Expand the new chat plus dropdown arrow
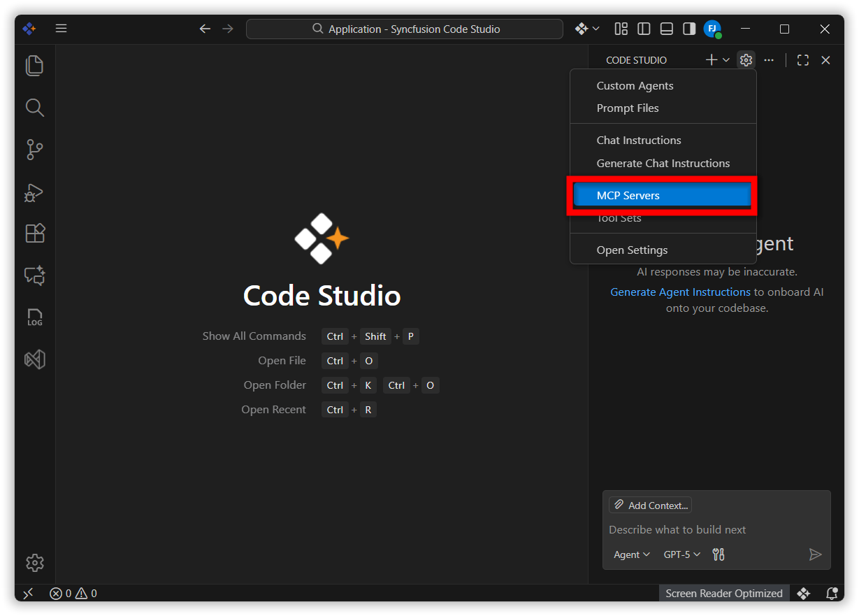The height and width of the screenshot is (616, 859). click(x=726, y=60)
